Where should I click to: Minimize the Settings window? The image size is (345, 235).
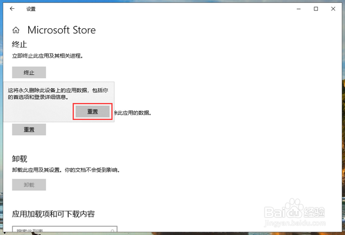point(299,9)
